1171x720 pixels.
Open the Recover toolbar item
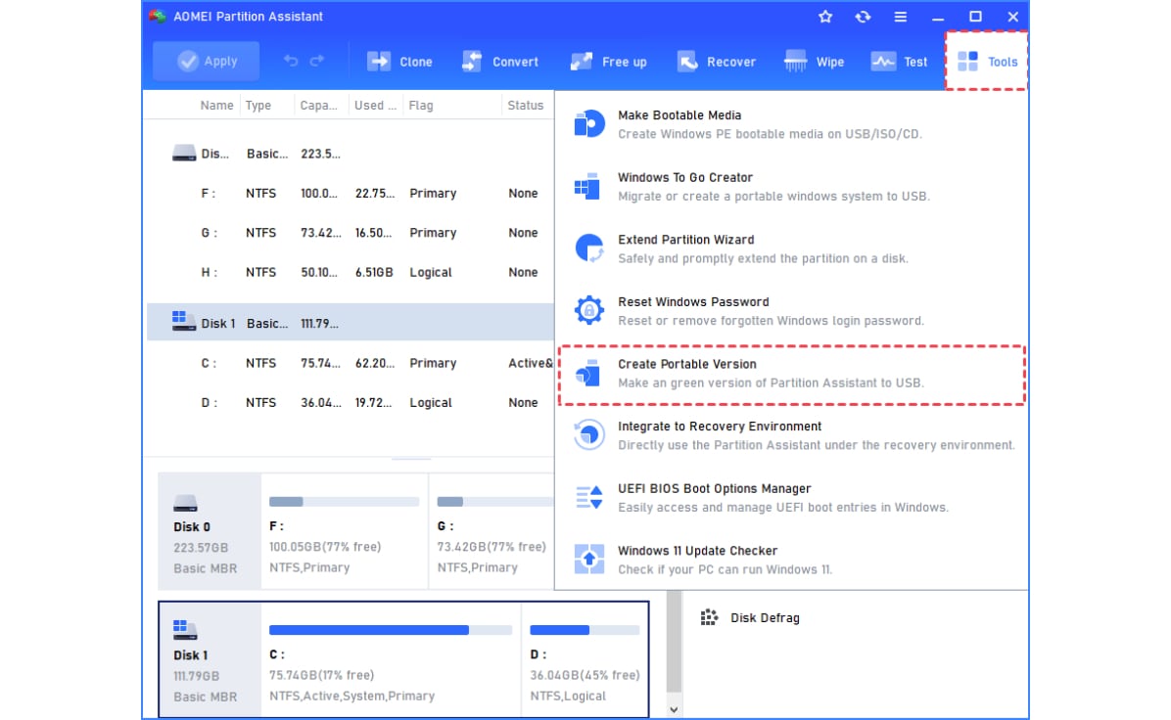pos(716,62)
